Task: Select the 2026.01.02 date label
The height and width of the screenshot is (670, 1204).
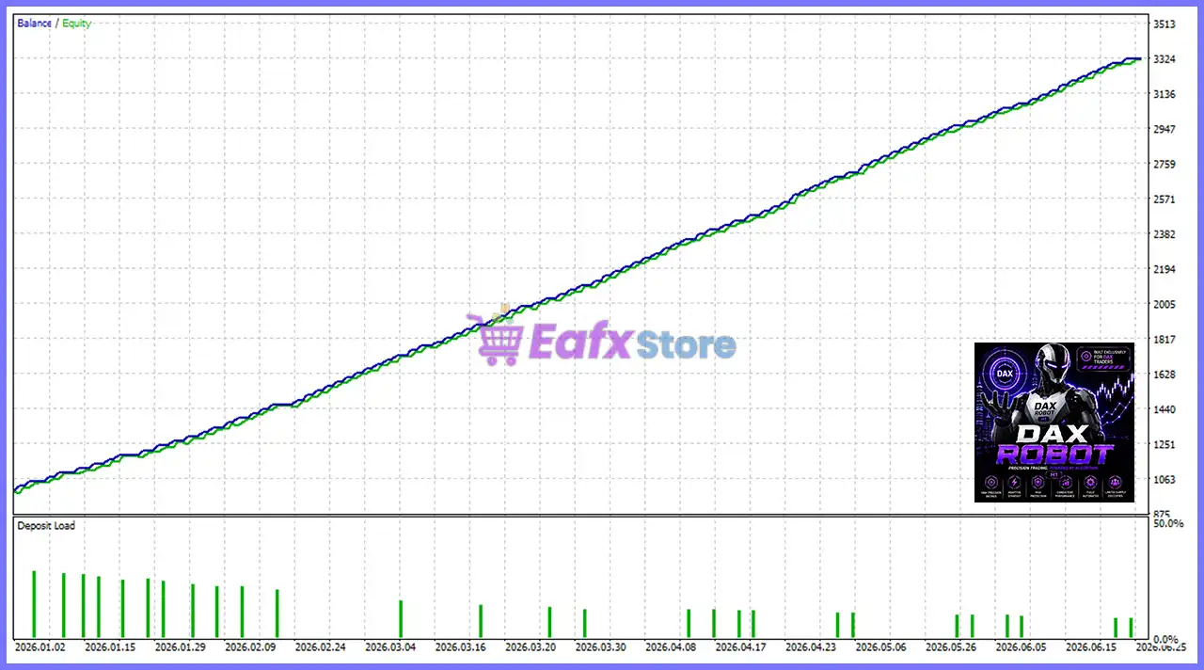Action: click(40, 648)
